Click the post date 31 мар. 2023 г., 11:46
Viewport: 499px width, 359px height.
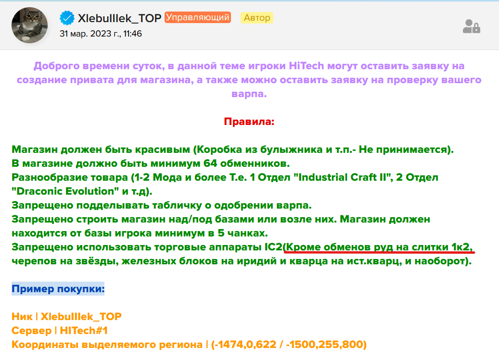pyautogui.click(x=101, y=34)
